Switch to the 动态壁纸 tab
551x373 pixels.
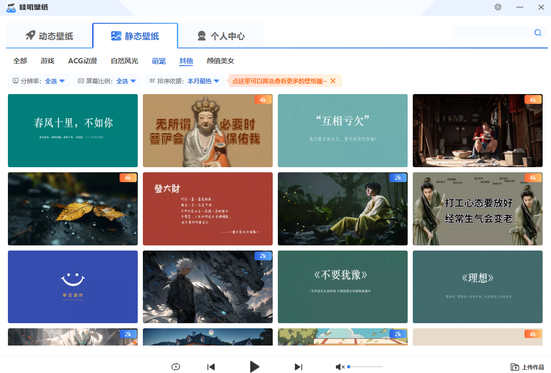[48, 35]
